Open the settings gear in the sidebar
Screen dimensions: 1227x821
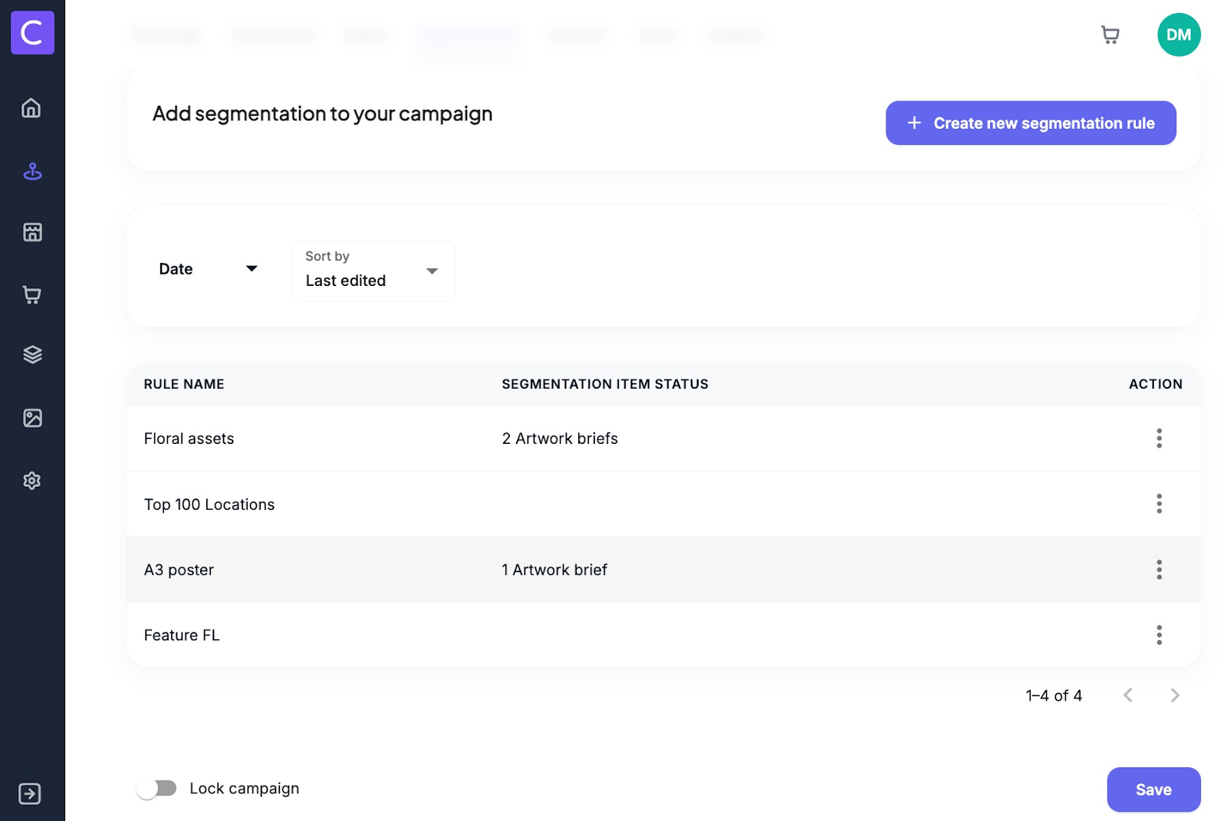click(x=32, y=481)
